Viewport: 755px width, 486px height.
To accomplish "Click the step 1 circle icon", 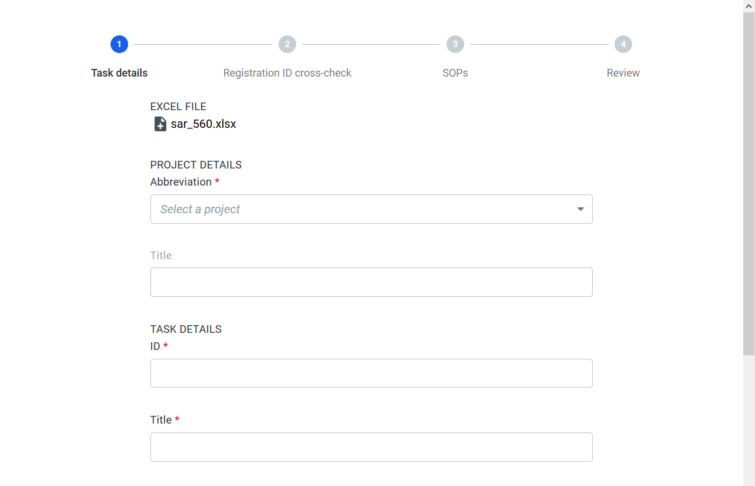I will click(119, 44).
